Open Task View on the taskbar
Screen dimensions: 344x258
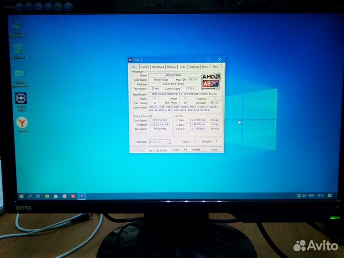click(38, 196)
